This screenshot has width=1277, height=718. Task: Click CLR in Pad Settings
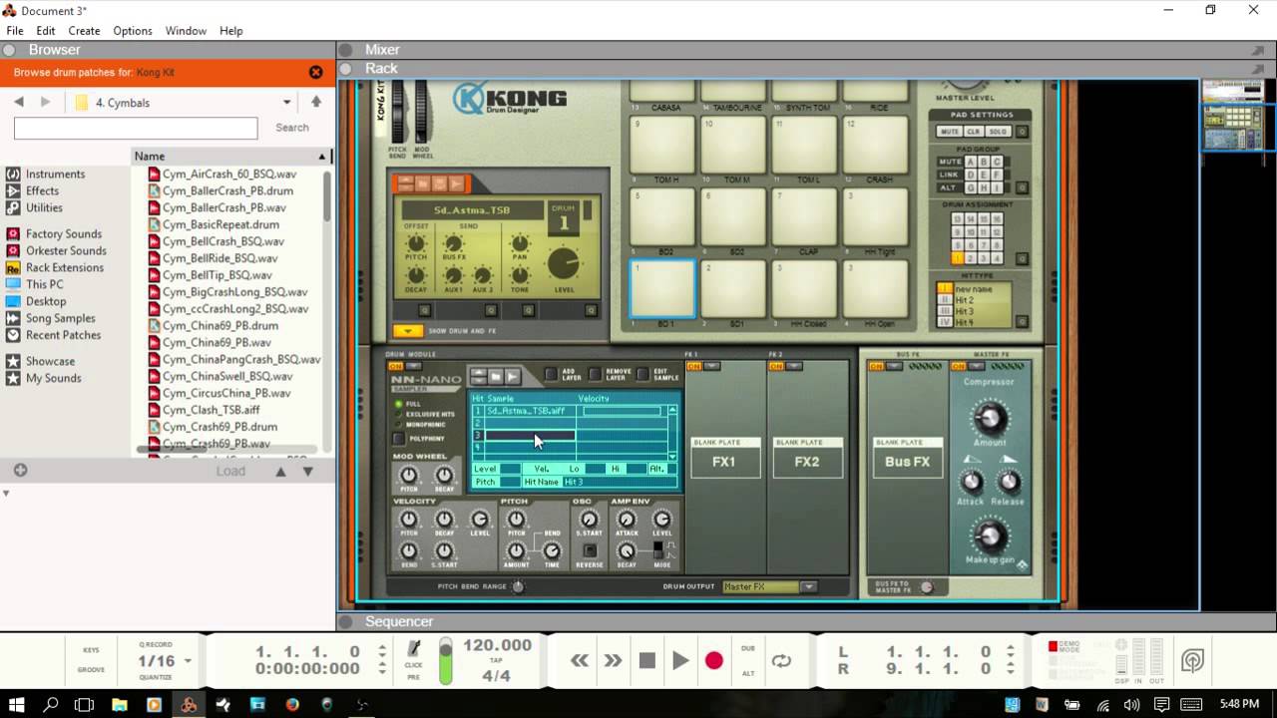point(974,132)
